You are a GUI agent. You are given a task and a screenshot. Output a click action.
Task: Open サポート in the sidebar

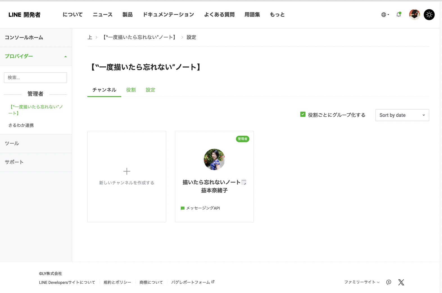tap(36, 162)
